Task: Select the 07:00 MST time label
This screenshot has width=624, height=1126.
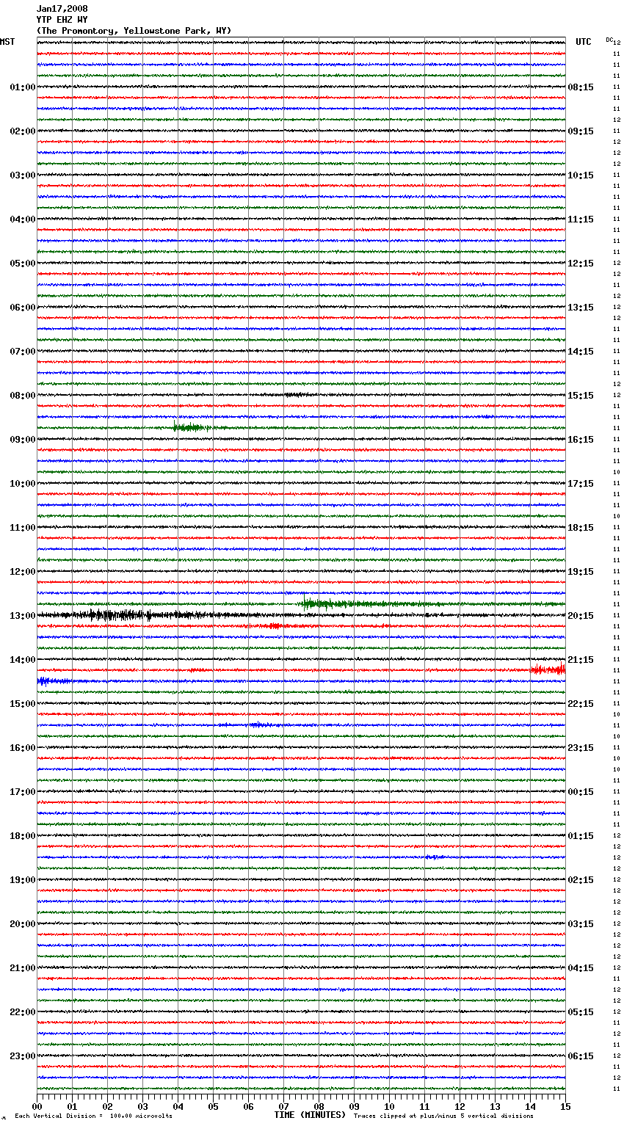Action: [23, 352]
